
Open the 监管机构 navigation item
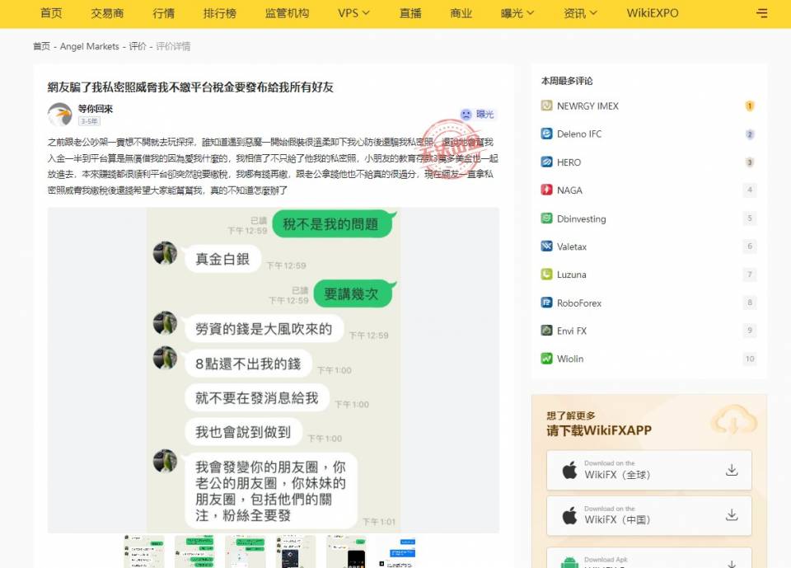click(287, 13)
